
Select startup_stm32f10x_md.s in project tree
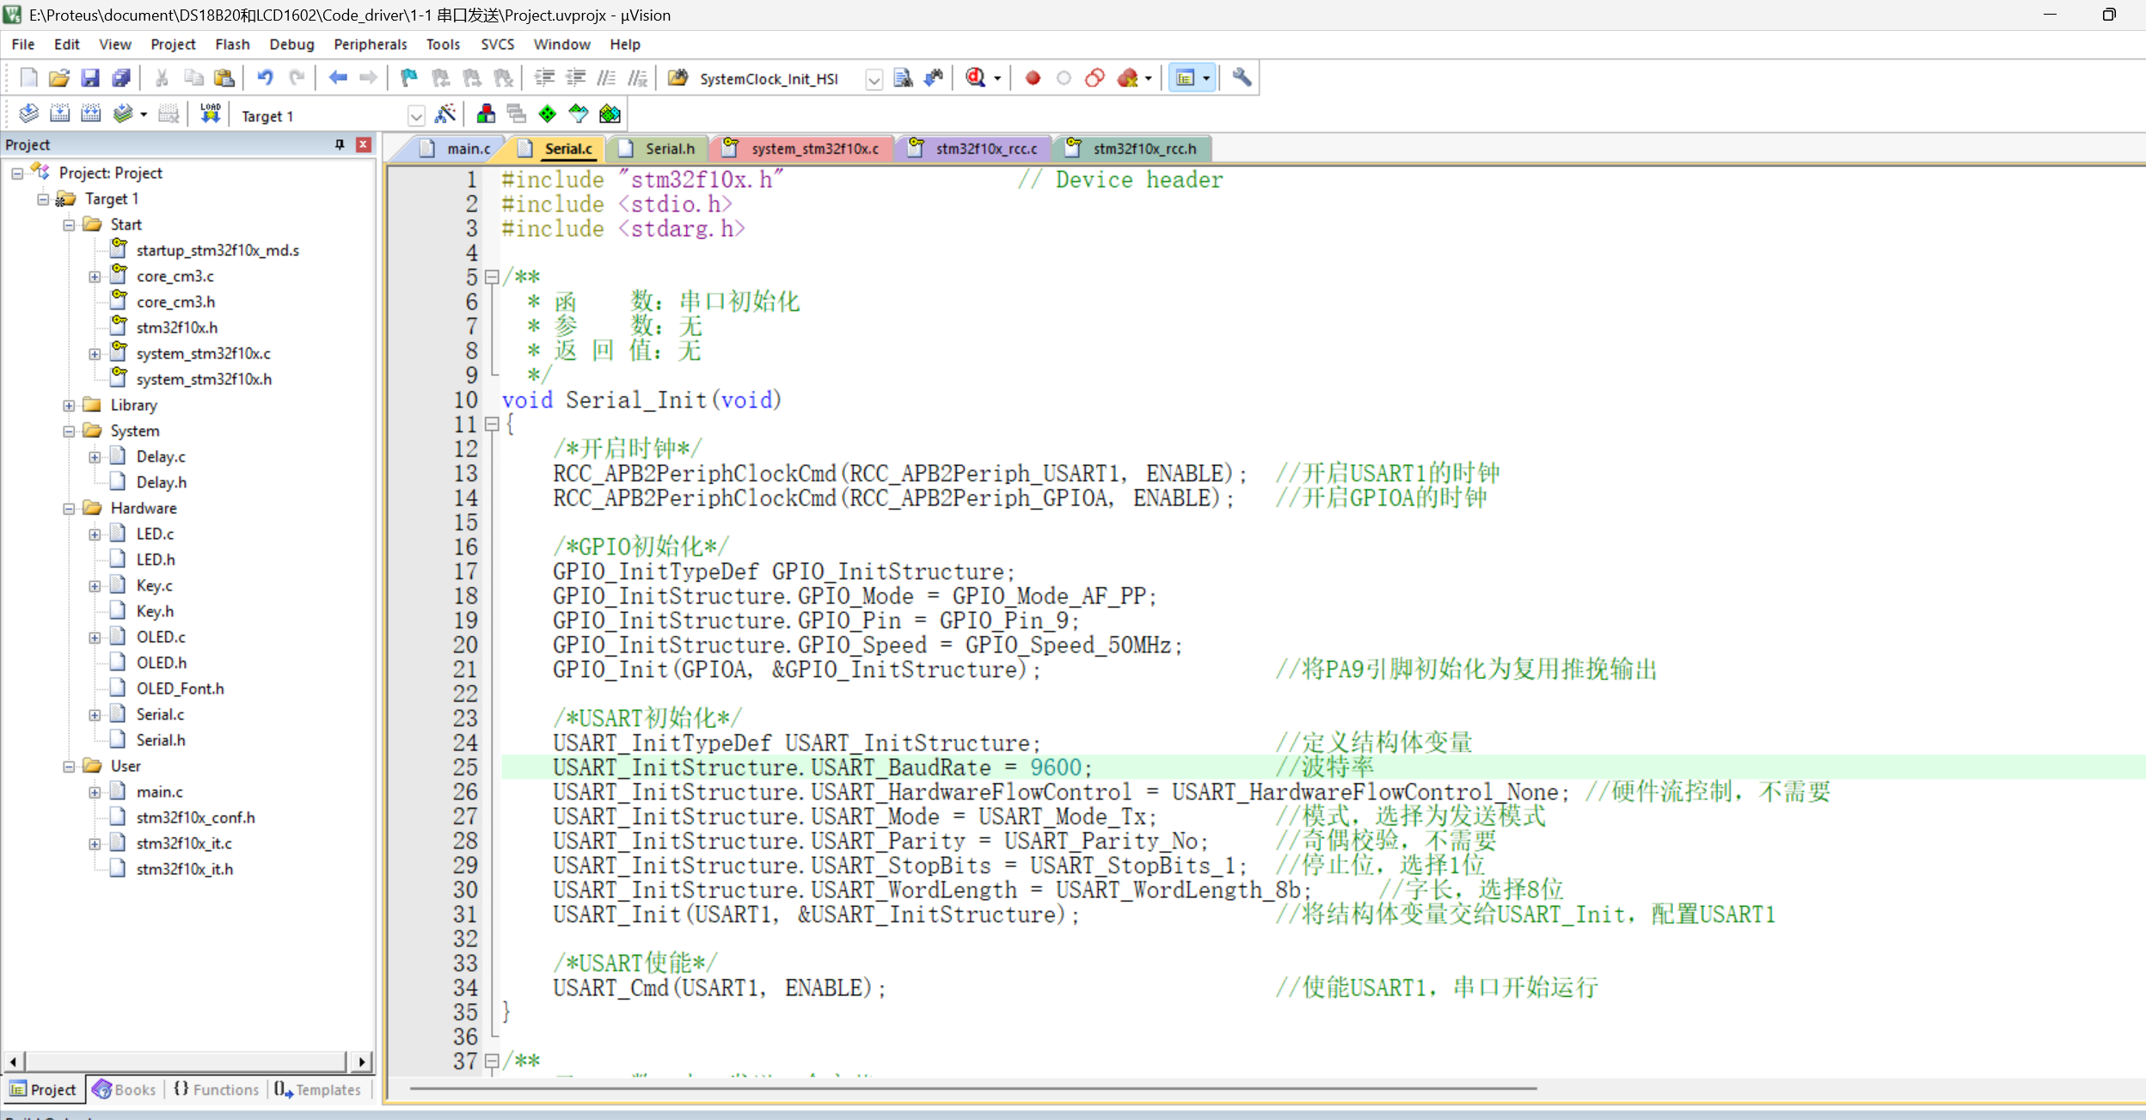pos(218,251)
